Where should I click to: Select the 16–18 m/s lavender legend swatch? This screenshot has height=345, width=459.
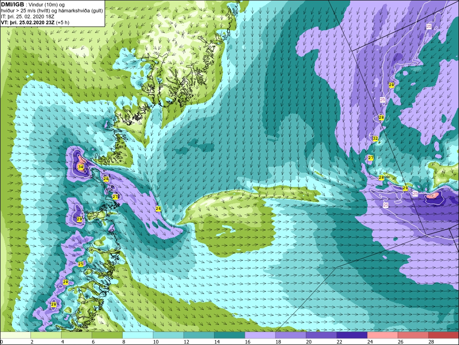[260, 335]
